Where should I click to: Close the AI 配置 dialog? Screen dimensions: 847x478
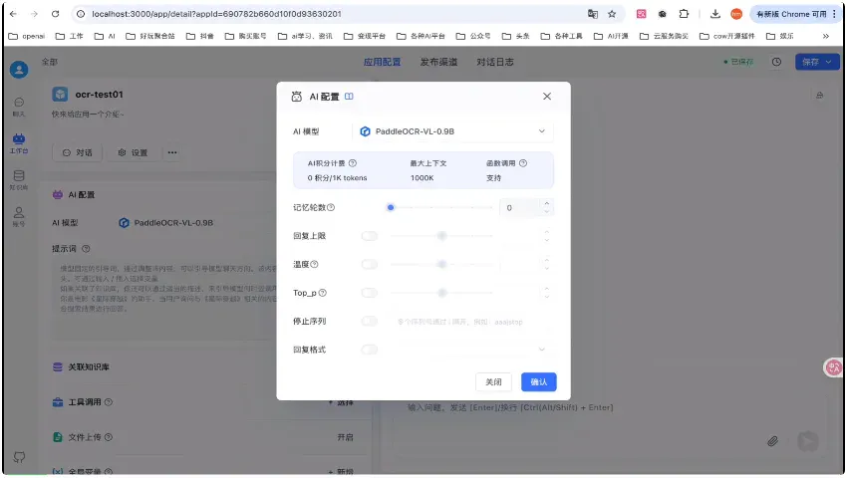(x=547, y=97)
